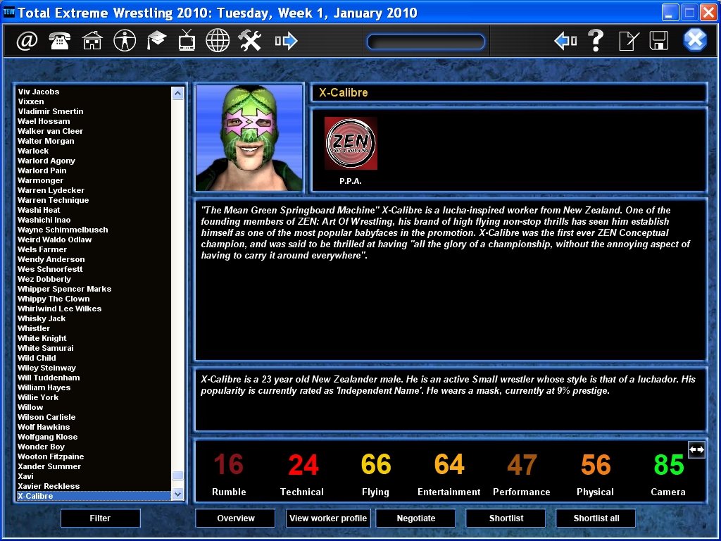
Task: Advance the day with the blue arrow icon
Action: point(285,40)
